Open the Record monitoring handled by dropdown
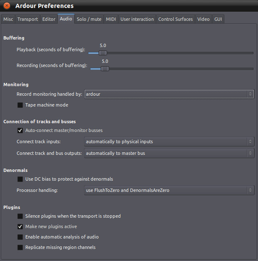Viewport: 258px width, 261px height. [x=169, y=94]
